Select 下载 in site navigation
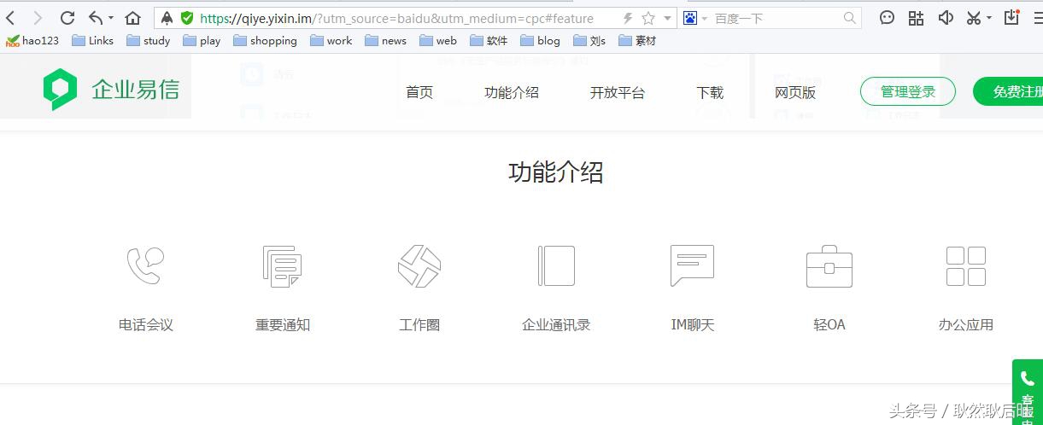1043x425 pixels. click(710, 92)
